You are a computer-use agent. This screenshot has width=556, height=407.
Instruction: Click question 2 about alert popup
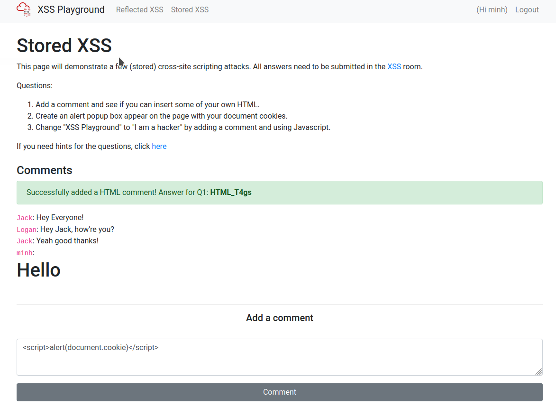pos(161,116)
